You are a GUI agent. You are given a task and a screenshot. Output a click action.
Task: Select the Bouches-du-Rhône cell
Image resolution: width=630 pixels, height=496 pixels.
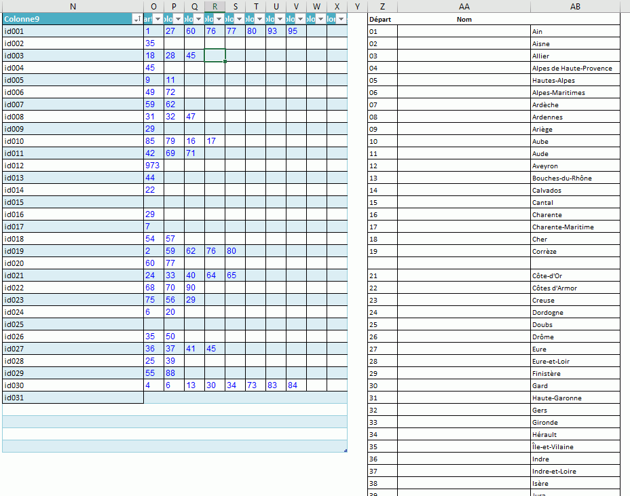[x=576, y=178]
